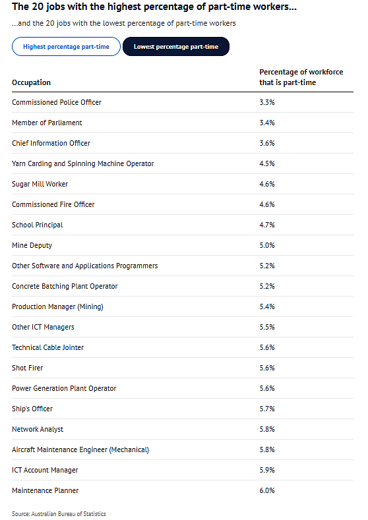Select the Shot Firer row
The height and width of the screenshot is (520, 368).
(183, 368)
